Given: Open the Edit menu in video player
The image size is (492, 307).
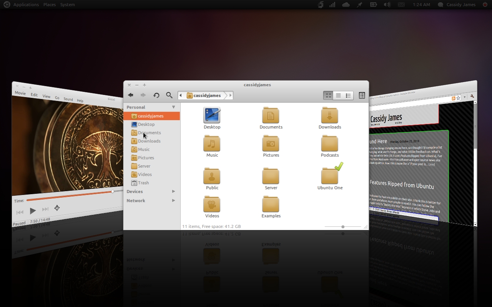Looking at the screenshot, I should coord(34,95).
